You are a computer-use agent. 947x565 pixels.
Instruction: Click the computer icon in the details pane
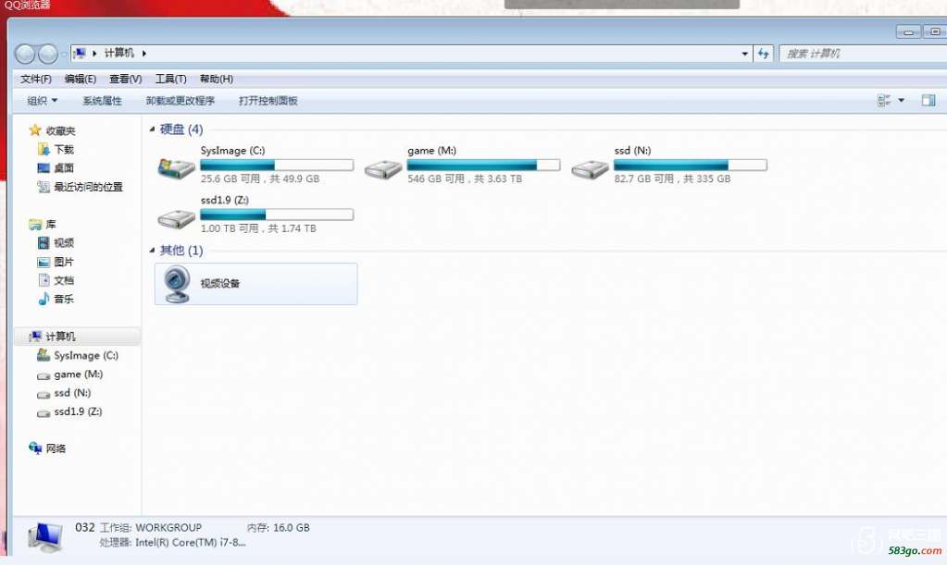45,536
